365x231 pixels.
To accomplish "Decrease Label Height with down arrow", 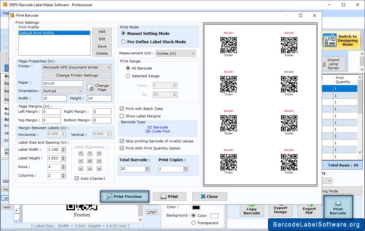I will [63, 160].
